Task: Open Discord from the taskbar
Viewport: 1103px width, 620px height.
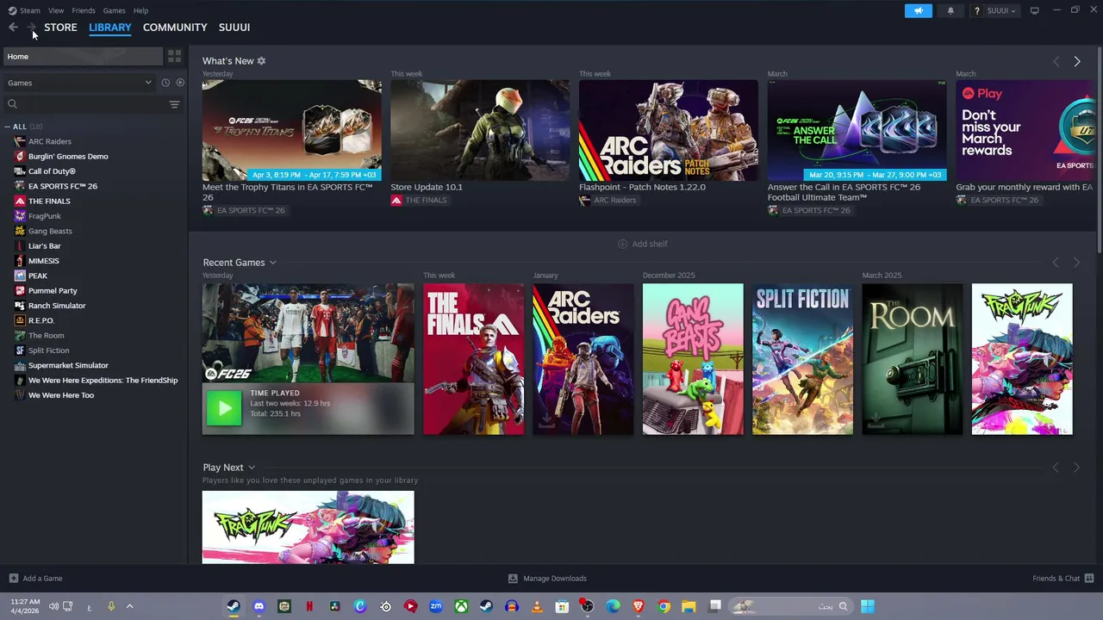Action: coord(259,606)
